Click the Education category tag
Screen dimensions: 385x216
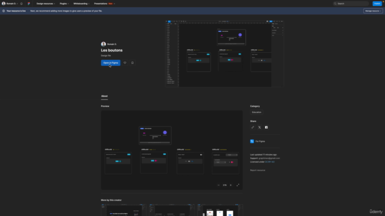click(257, 112)
